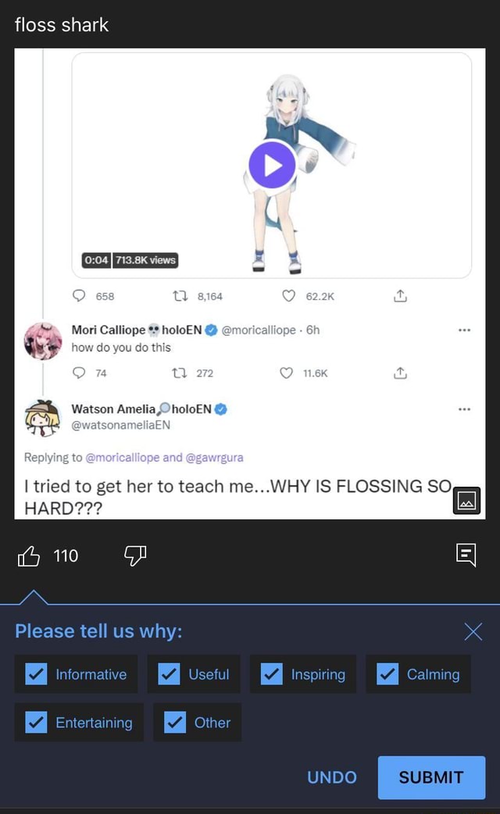Close the 'Please tell us why' panel
Viewport: 500px width, 814px height.
473,631
